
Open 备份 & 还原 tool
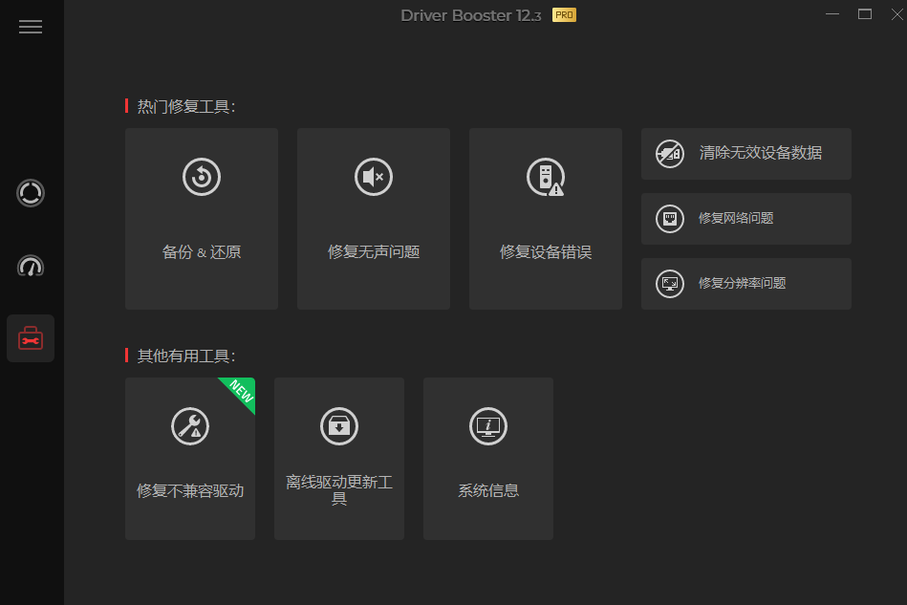click(x=202, y=219)
